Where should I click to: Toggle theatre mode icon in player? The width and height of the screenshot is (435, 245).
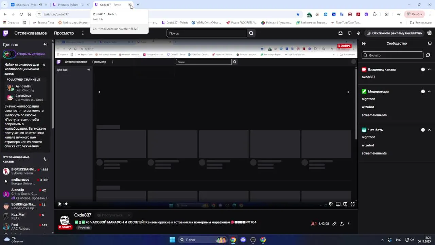pos(345,204)
